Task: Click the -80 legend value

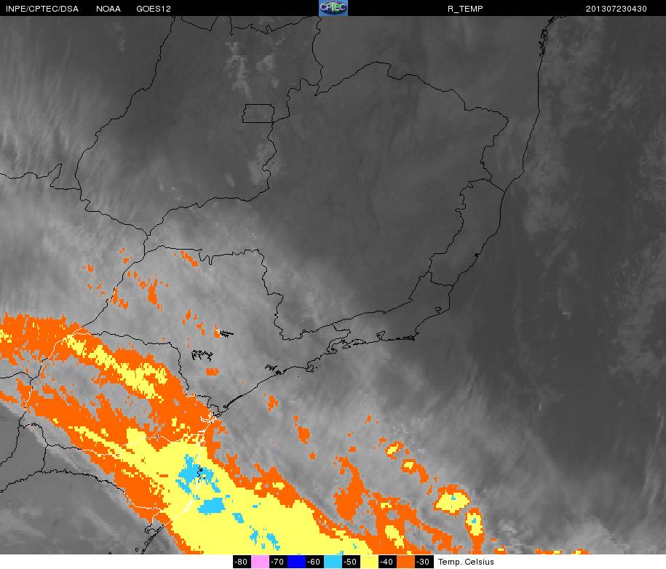Action: point(242,562)
